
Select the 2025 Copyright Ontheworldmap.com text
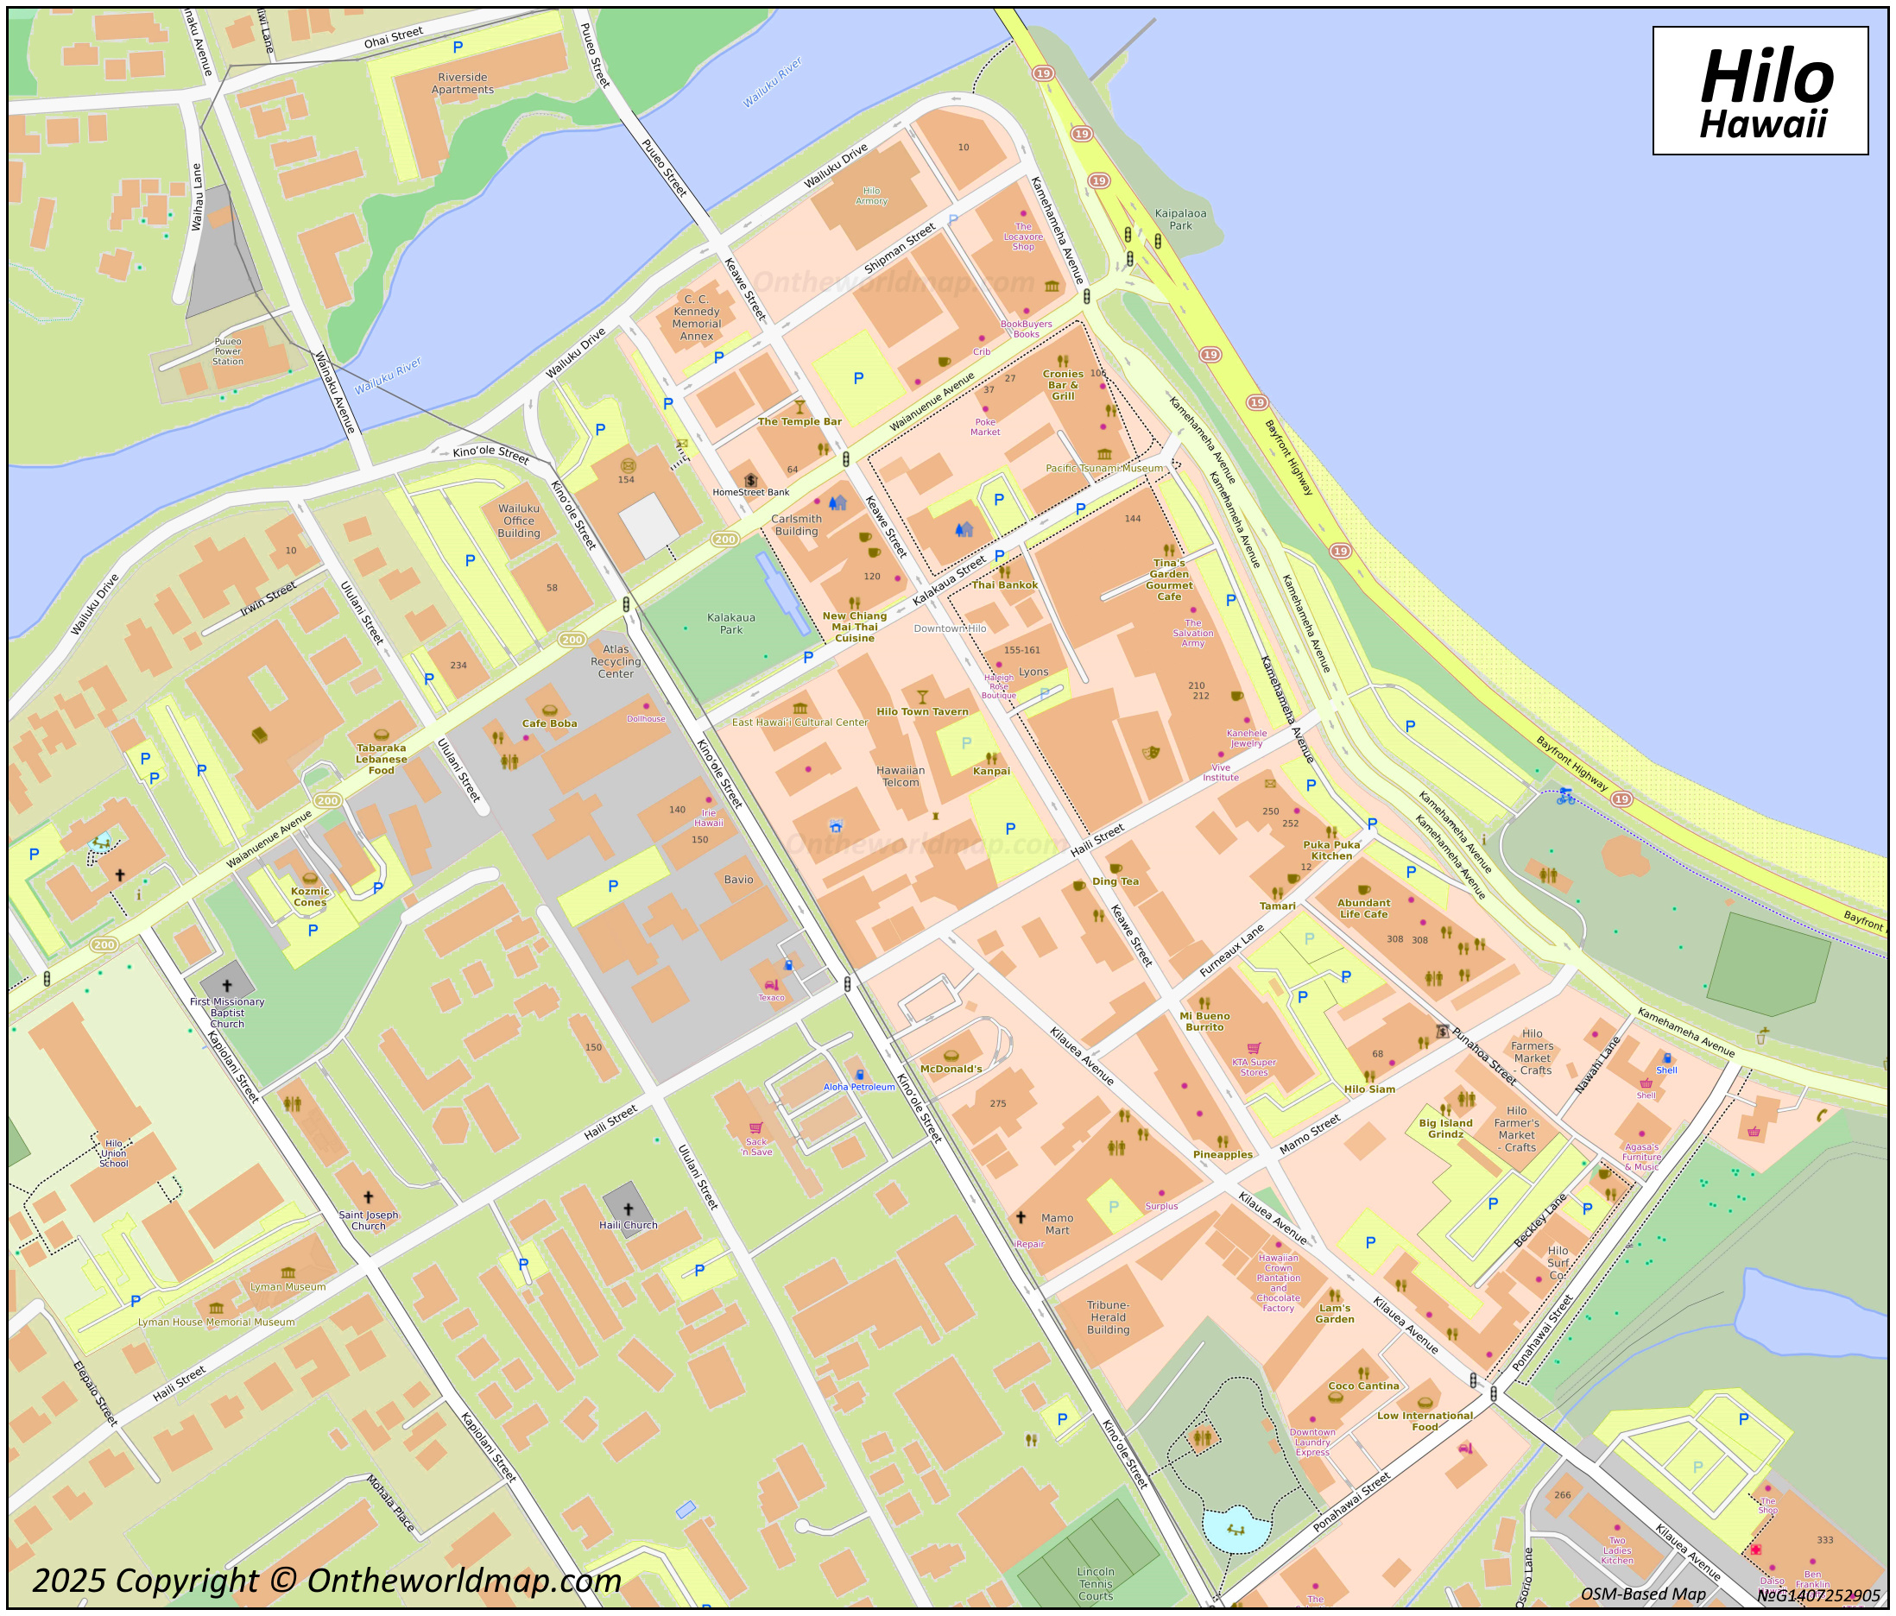tap(326, 1581)
